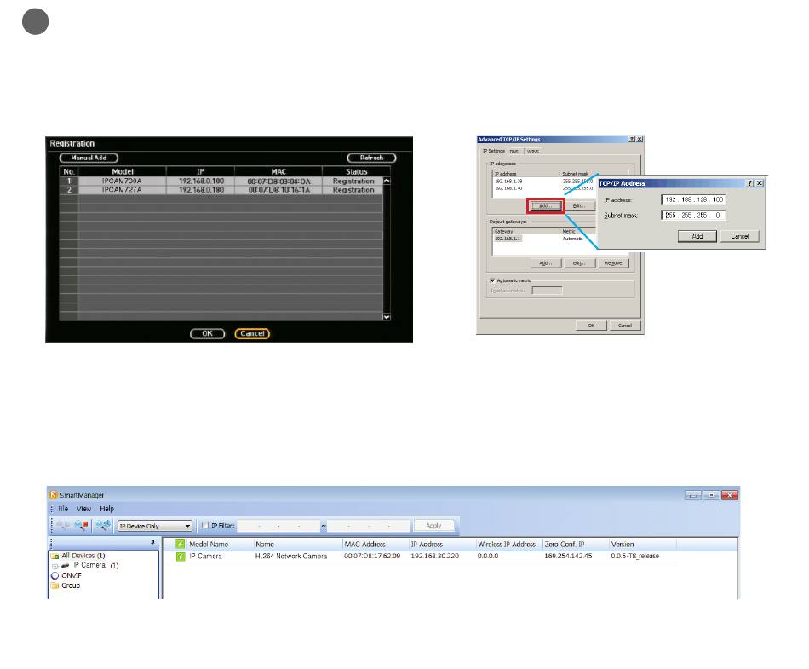Click Edit under Default gateways list
809x669 pixels.
[579, 263]
